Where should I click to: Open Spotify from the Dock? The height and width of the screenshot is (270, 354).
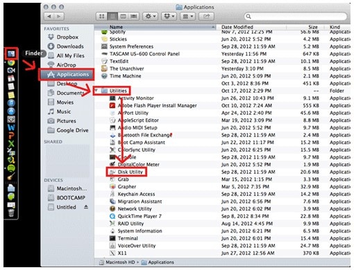[11, 168]
